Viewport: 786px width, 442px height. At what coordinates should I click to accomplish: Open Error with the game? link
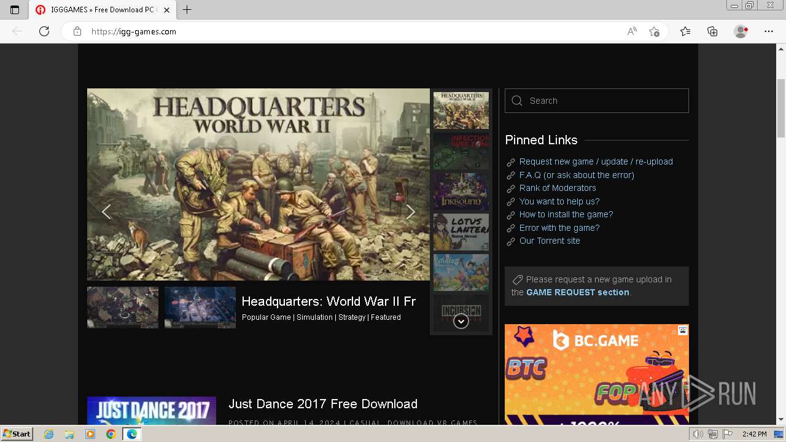(x=559, y=228)
